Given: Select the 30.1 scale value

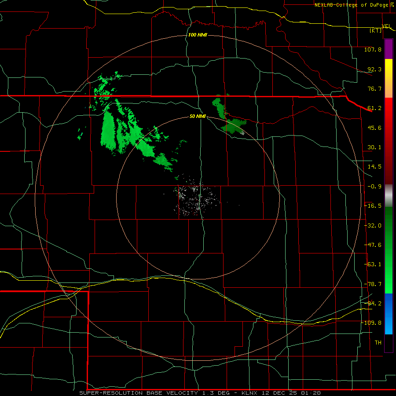Looking at the screenshot, I should [374, 147].
